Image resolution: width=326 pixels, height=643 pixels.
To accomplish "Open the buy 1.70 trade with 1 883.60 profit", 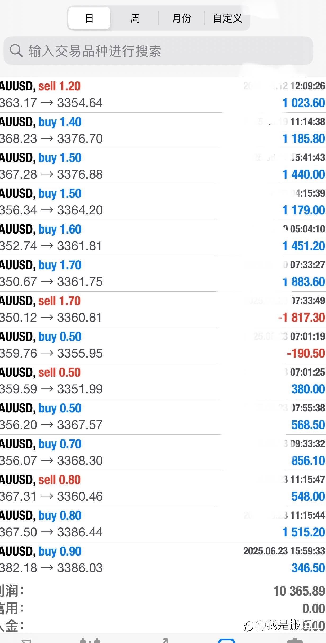I will pos(163,274).
